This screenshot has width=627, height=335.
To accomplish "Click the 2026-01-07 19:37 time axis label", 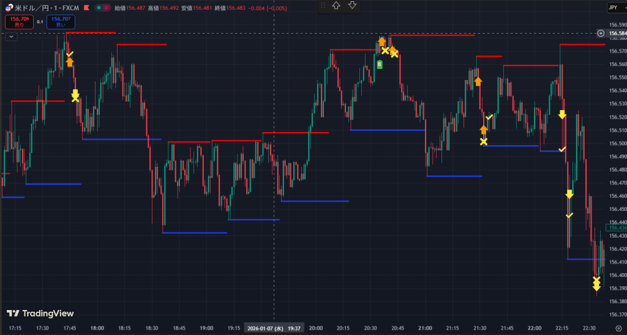I will [x=273, y=328].
